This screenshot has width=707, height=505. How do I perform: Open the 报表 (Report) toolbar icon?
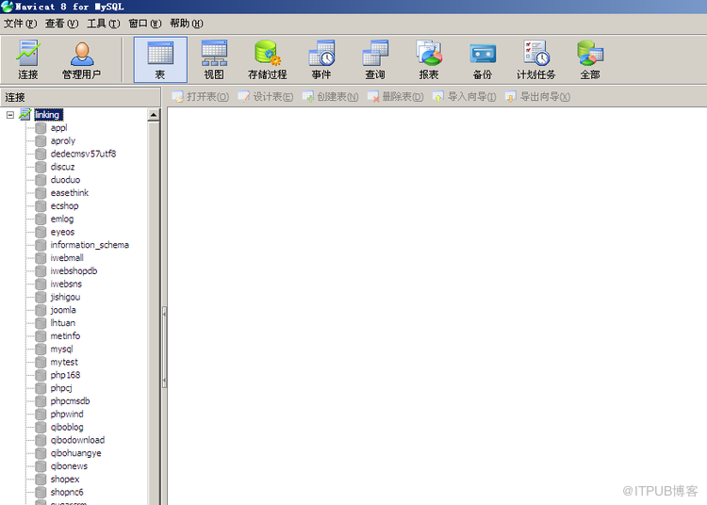click(x=428, y=59)
